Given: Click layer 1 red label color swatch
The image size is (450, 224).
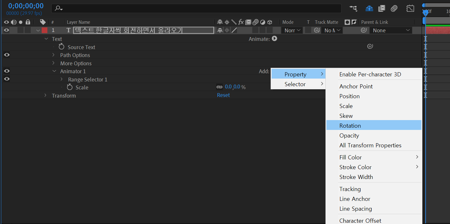Looking at the screenshot, I should [x=44, y=30].
